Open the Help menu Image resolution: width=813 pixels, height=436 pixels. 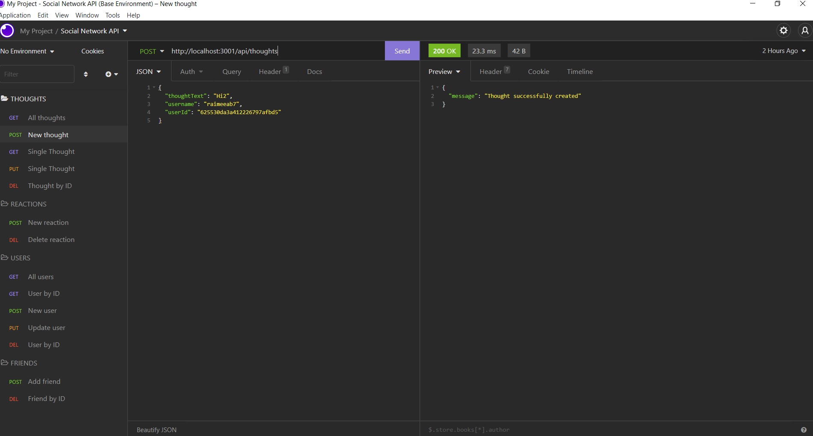(133, 15)
